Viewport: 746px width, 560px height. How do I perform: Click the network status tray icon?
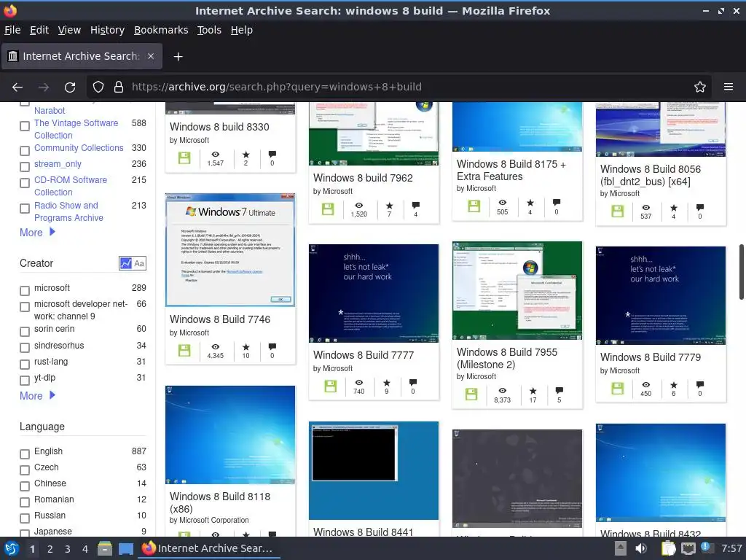coord(688,548)
